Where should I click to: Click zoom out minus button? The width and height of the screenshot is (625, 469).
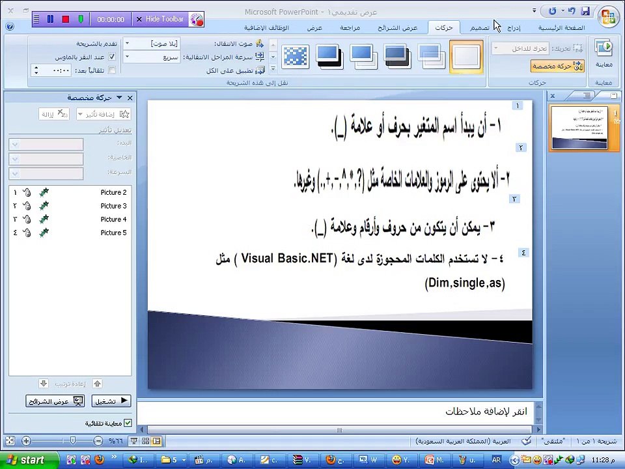click(x=98, y=441)
